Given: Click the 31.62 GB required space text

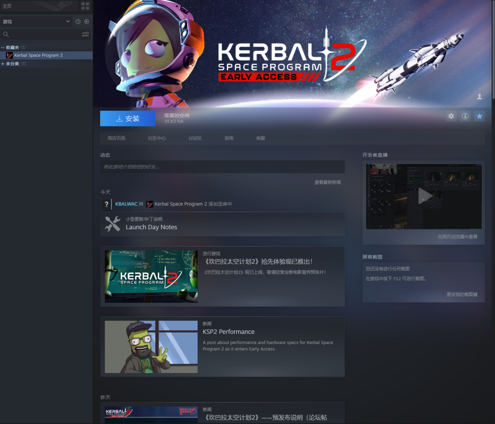Looking at the screenshot, I should [174, 121].
